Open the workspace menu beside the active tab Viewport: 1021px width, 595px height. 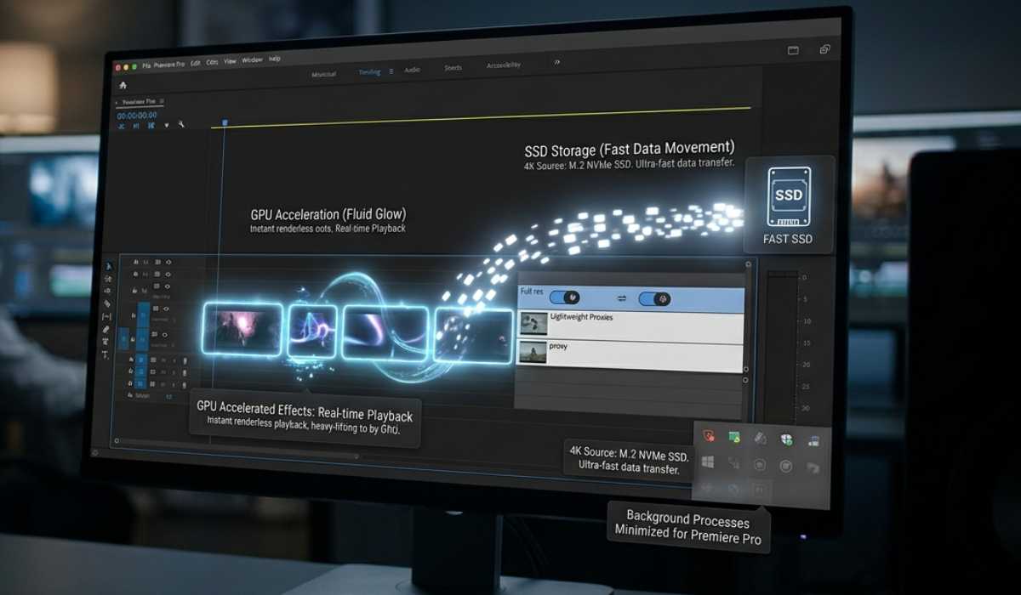(391, 72)
